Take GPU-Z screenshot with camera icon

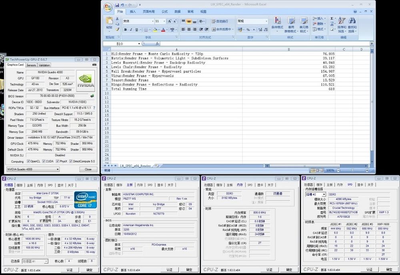pyautogui.click(x=94, y=65)
